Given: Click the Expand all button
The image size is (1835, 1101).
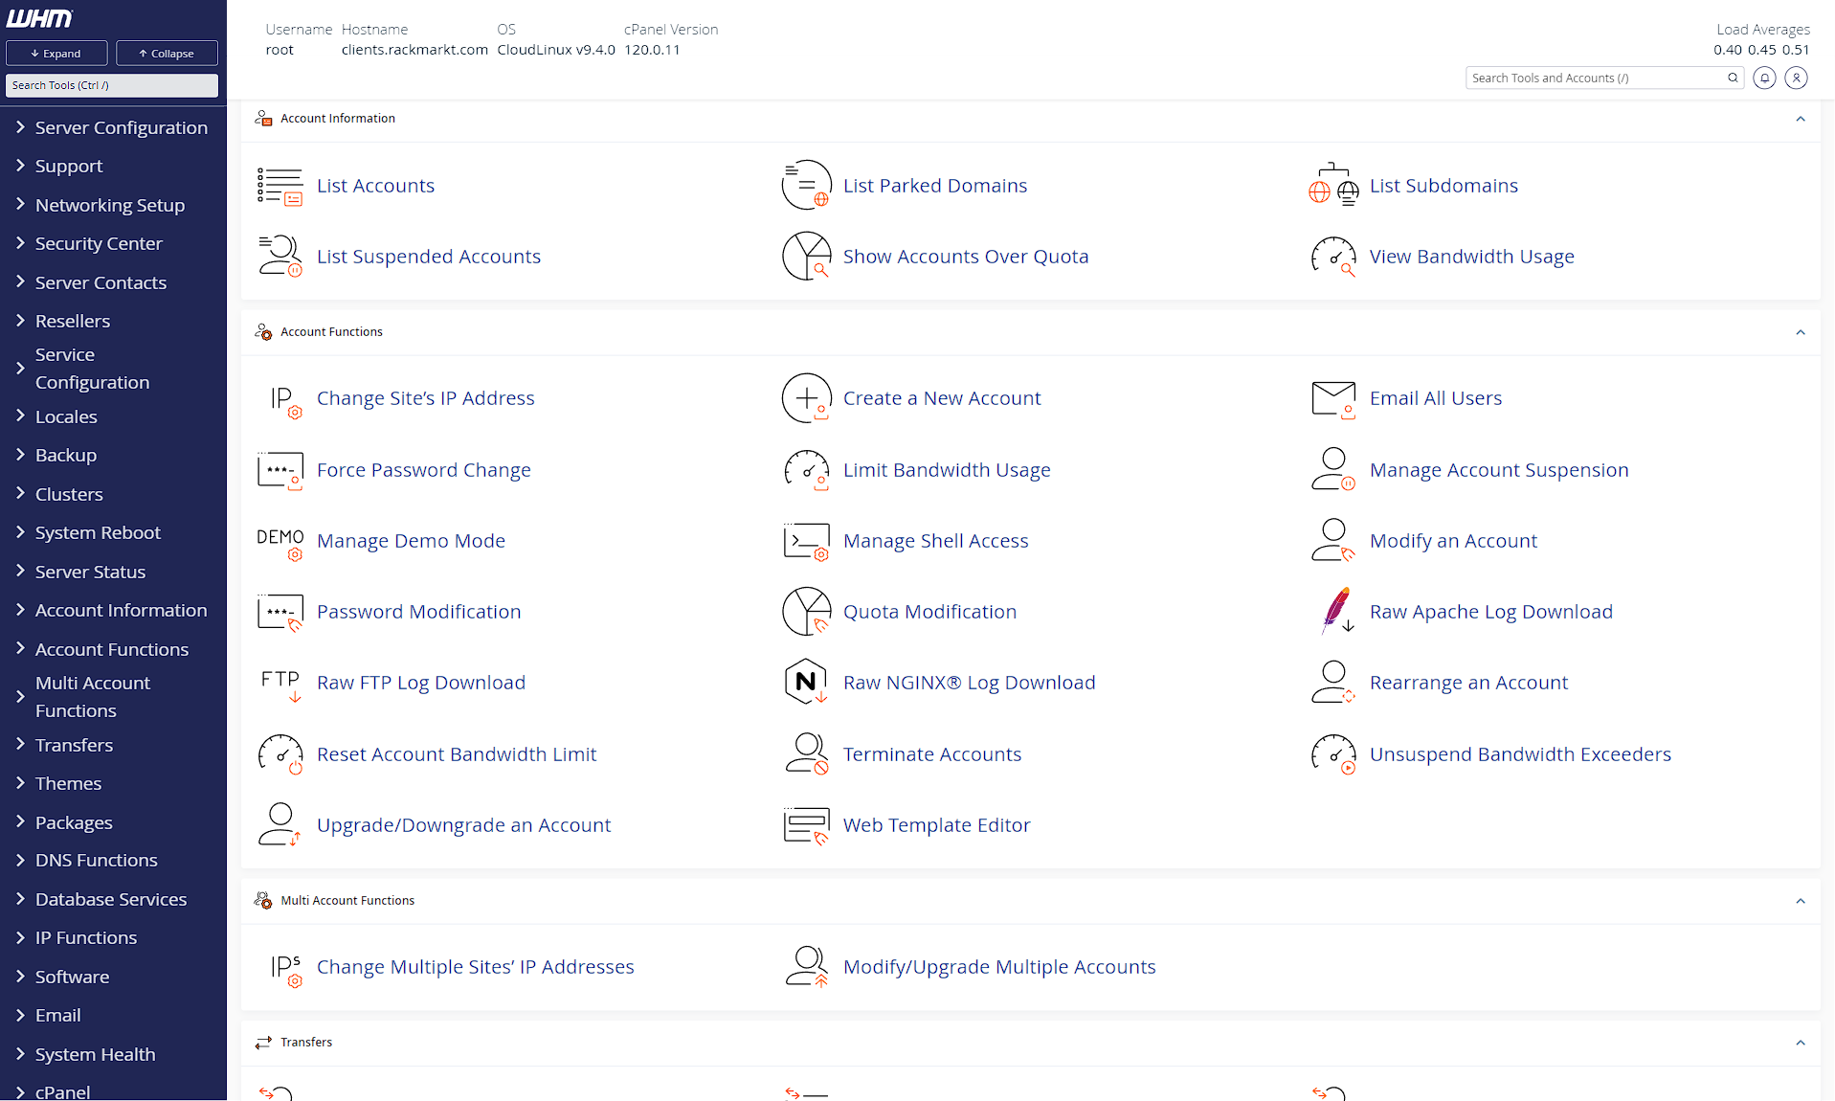Looking at the screenshot, I should click(56, 54).
